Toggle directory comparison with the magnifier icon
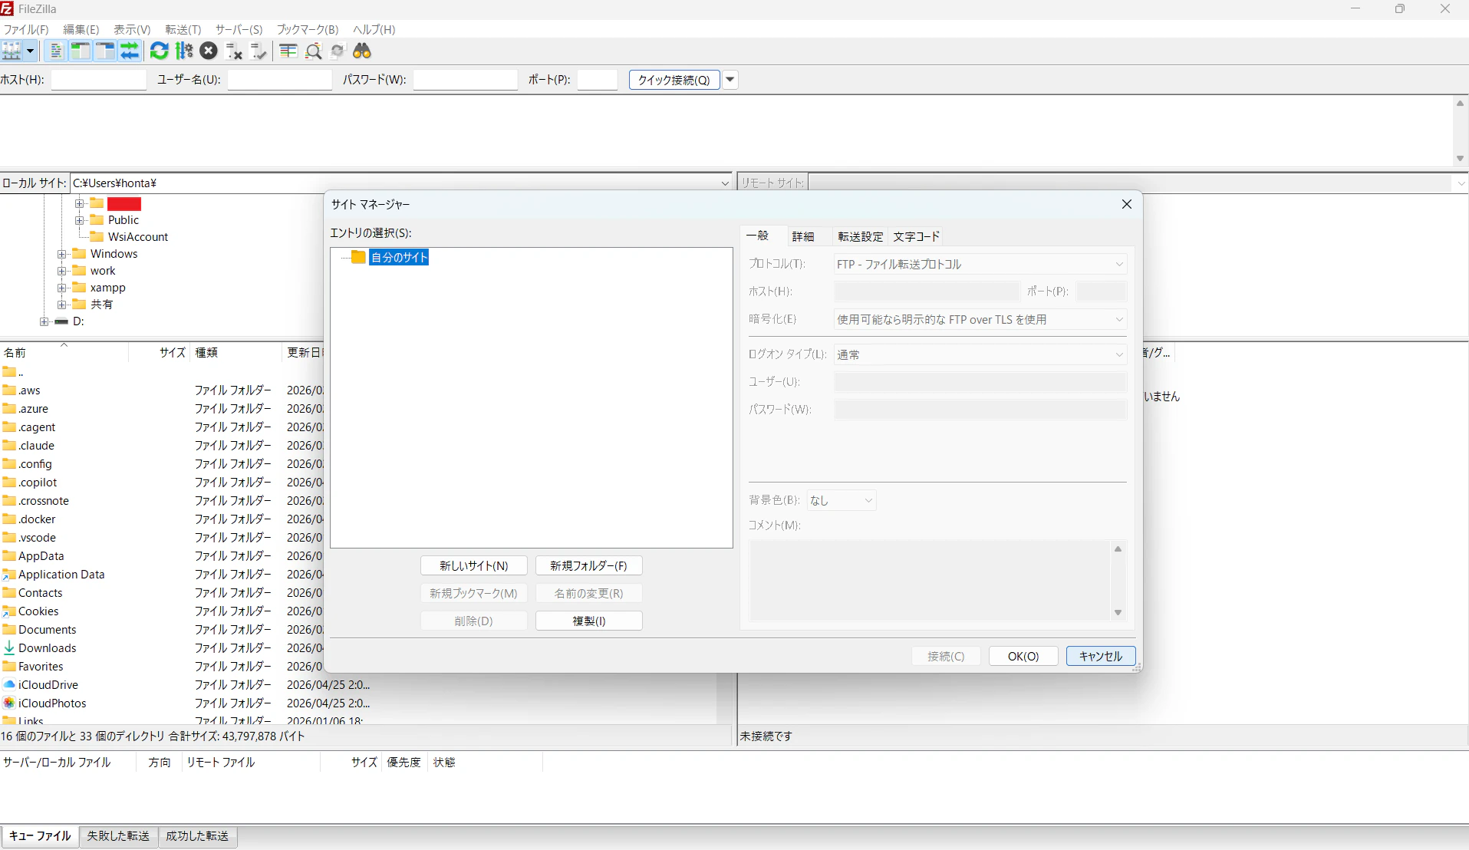1469x850 pixels. 313,51
